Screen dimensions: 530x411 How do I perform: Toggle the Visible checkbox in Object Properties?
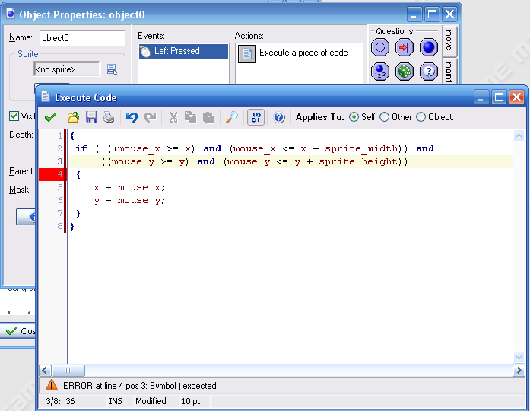tap(14, 116)
